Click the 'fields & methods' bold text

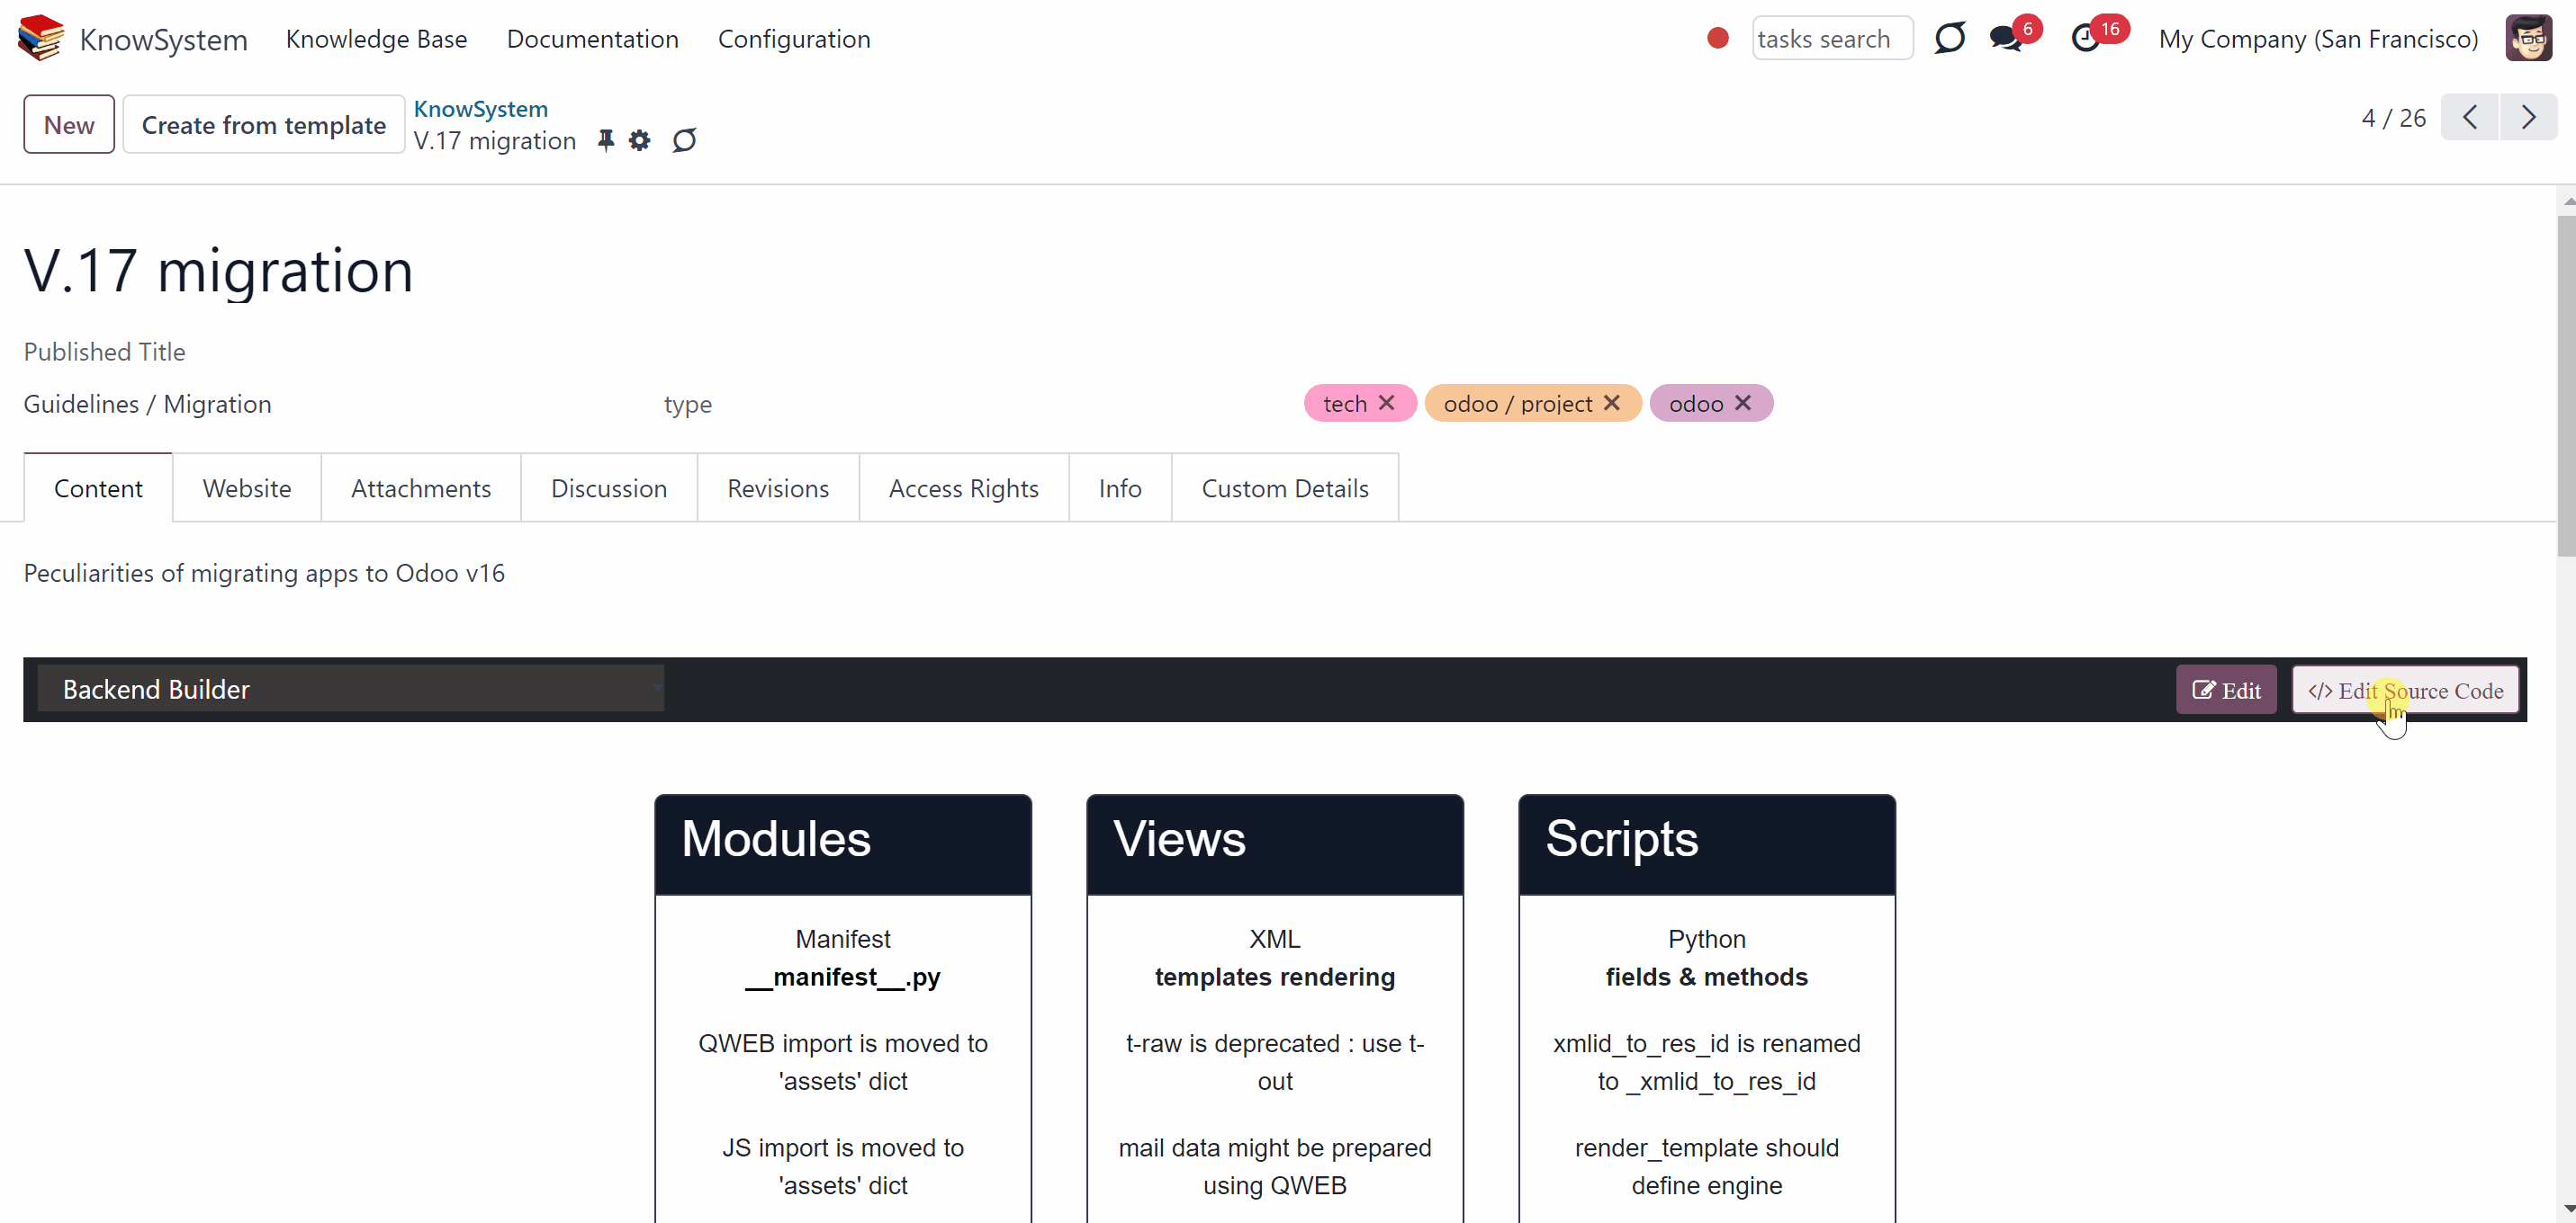click(x=1707, y=977)
